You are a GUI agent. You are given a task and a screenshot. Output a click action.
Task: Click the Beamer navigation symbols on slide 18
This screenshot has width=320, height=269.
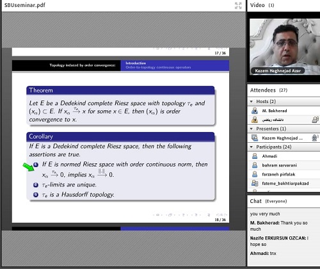coord(190,215)
